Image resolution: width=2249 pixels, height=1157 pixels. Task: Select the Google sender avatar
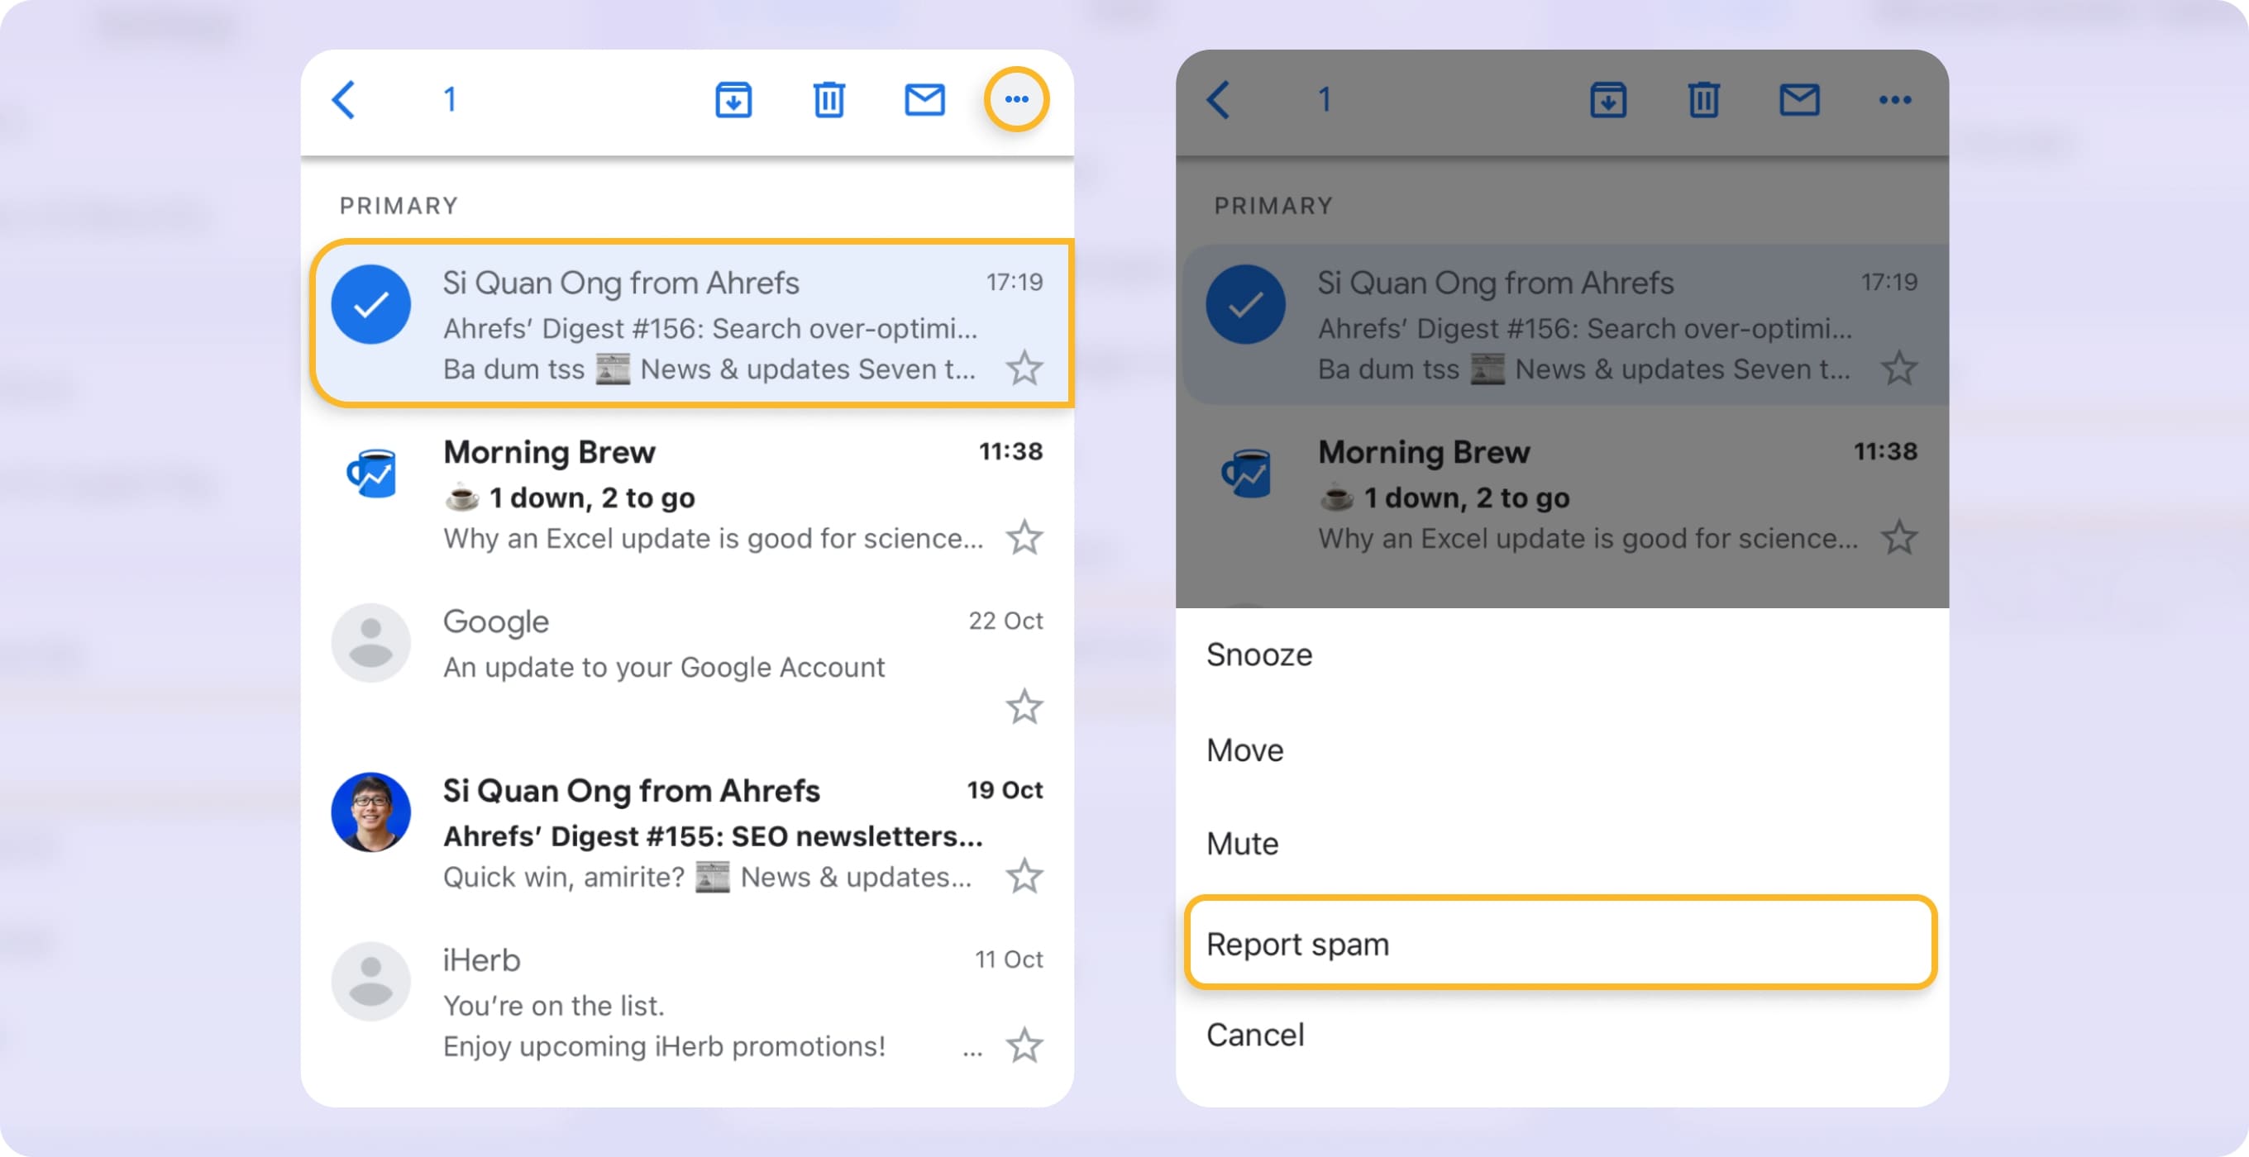pyautogui.click(x=371, y=642)
